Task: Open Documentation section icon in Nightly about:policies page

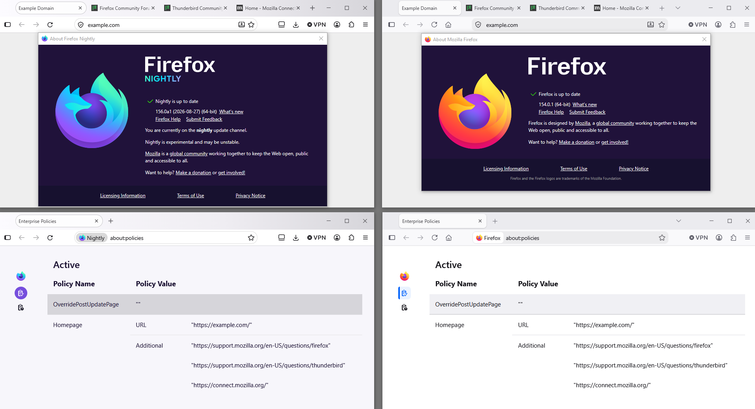Action: (21, 308)
